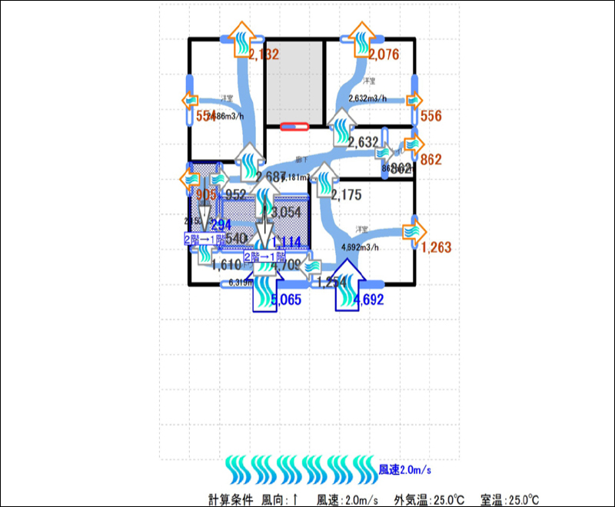
Task: Click the 4,692m3/h room airflow text
Action: (360, 247)
